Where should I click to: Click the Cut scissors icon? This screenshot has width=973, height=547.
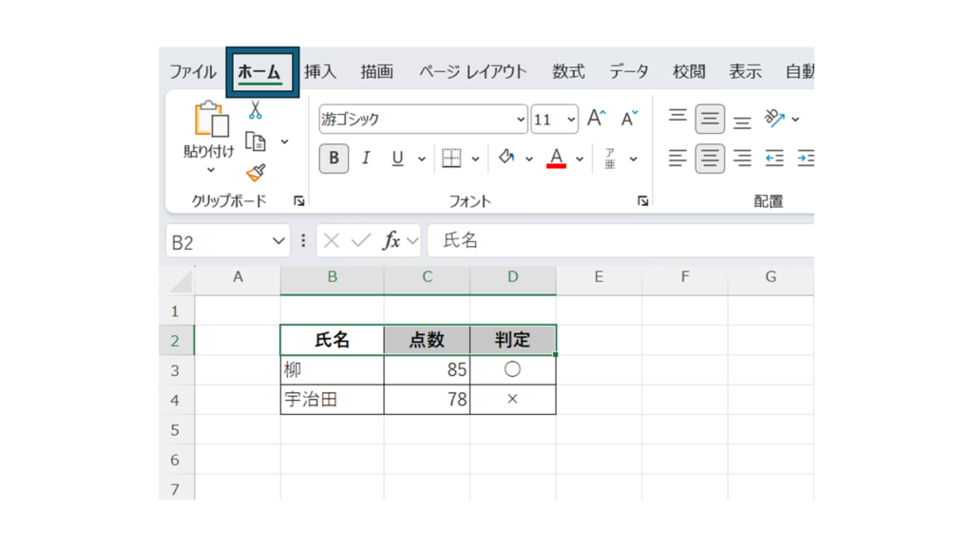point(255,111)
